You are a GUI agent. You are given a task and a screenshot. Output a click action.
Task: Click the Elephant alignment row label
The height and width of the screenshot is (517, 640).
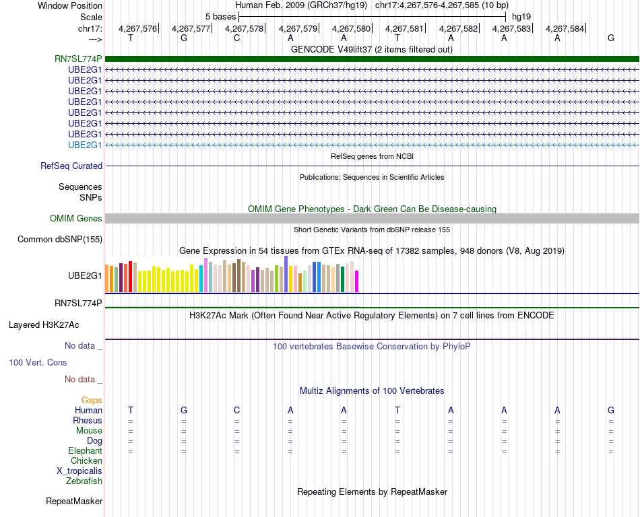coord(85,451)
